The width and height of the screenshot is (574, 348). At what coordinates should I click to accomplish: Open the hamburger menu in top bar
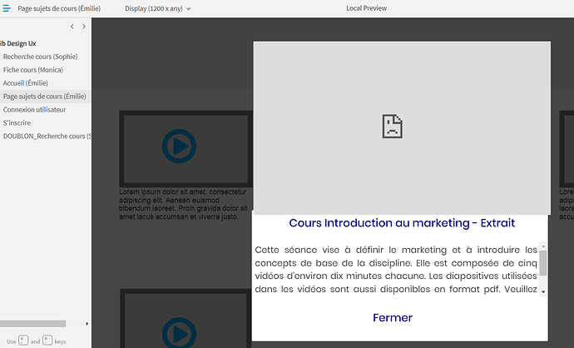(x=6, y=8)
